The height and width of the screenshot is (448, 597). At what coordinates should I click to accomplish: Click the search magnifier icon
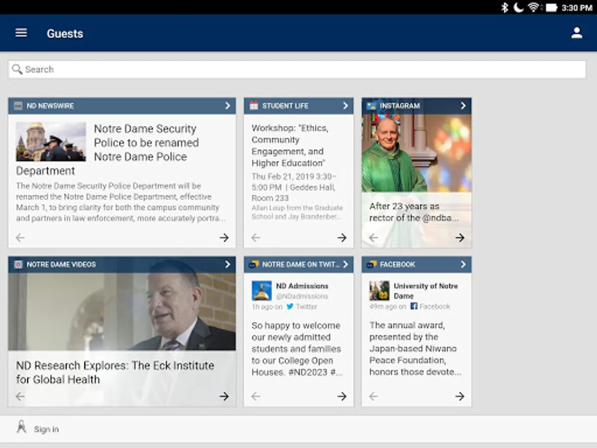(17, 69)
